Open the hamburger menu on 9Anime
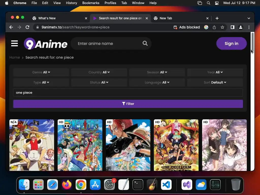 (14, 43)
